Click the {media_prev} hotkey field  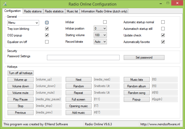(x=48, y=112)
